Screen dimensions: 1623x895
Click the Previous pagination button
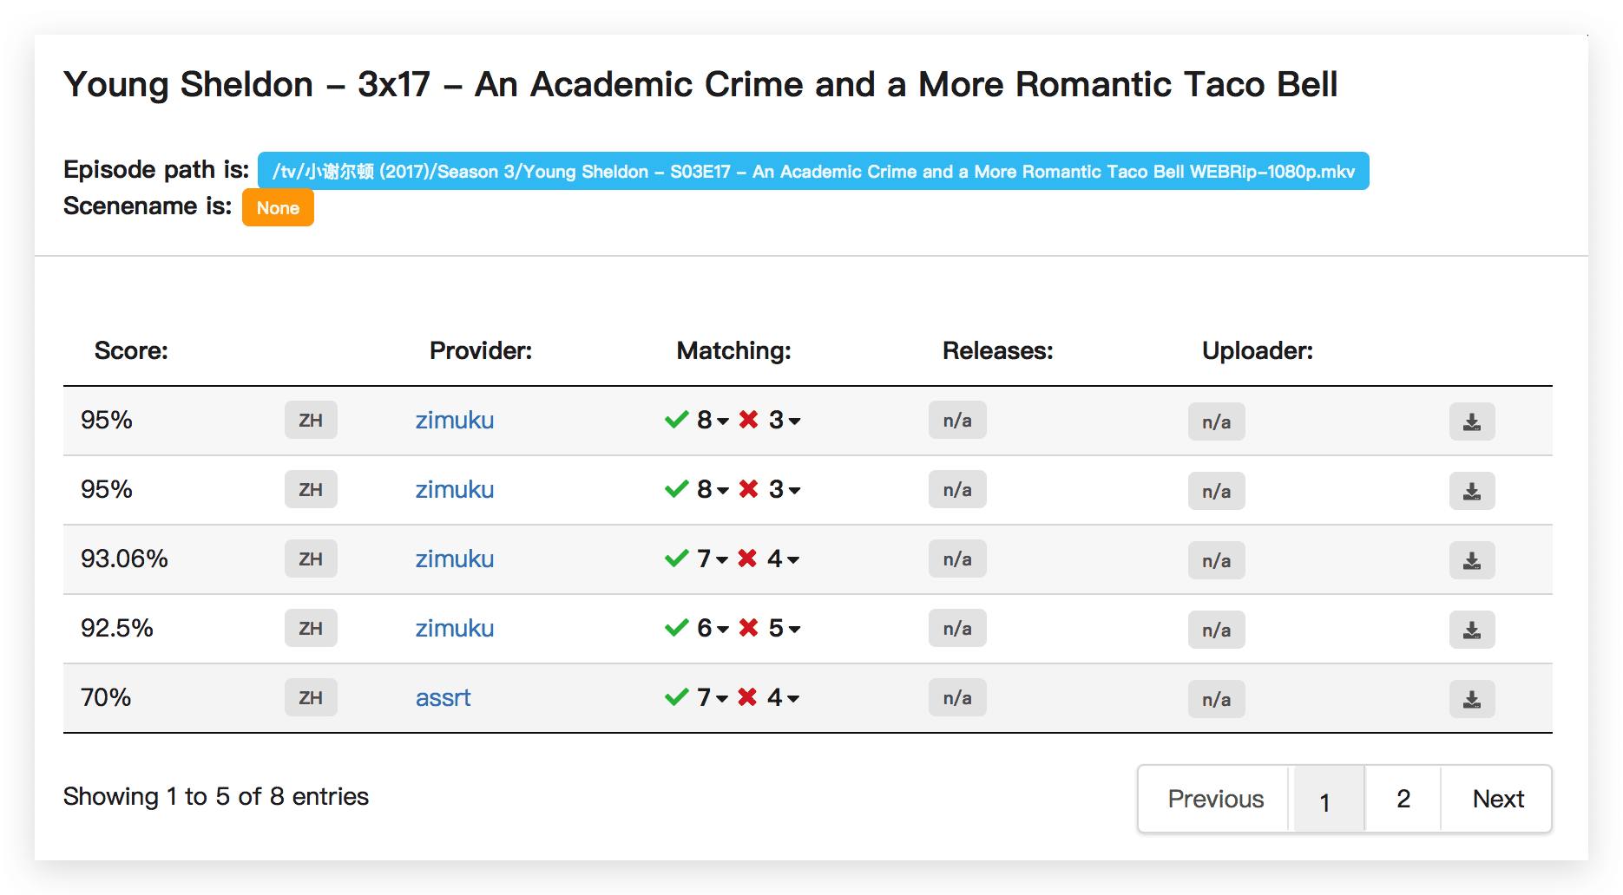coord(1215,799)
